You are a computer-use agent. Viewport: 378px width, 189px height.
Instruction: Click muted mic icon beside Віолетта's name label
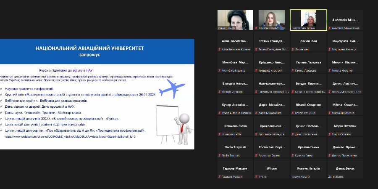click(257, 28)
